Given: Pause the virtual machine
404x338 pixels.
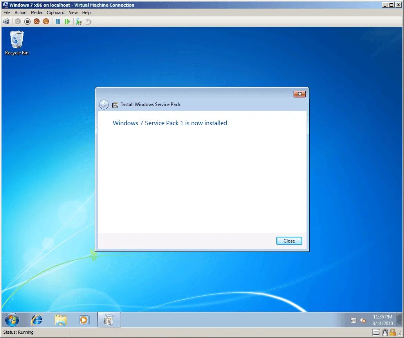Looking at the screenshot, I should [x=58, y=22].
